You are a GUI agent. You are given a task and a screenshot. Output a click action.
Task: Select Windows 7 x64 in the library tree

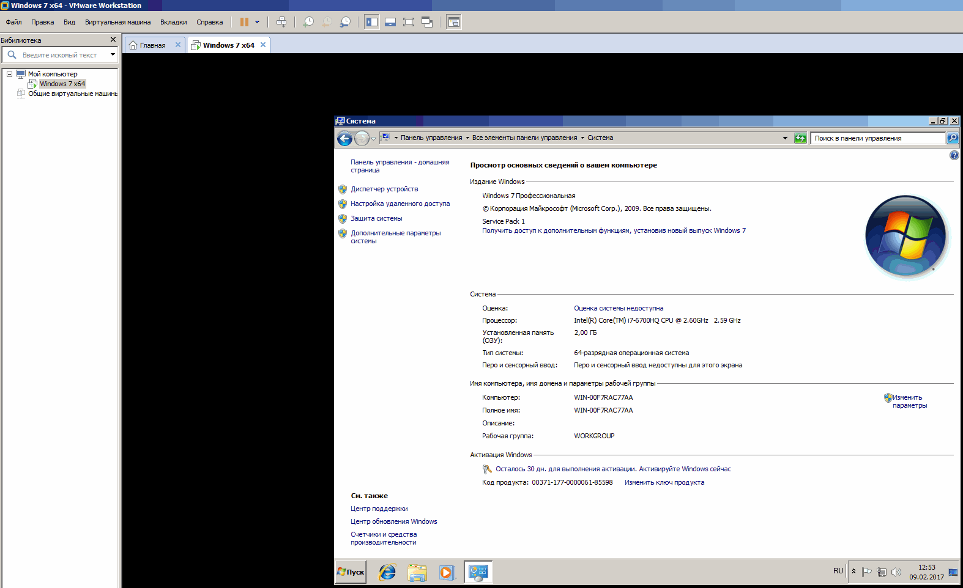62,84
